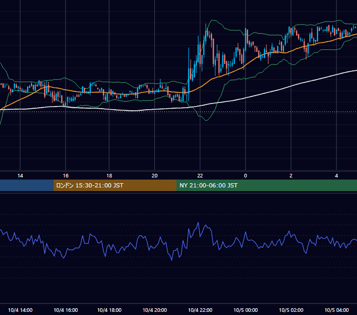Click the 10/4 22:00 date label
This screenshot has height=315, width=357.
coord(200,310)
